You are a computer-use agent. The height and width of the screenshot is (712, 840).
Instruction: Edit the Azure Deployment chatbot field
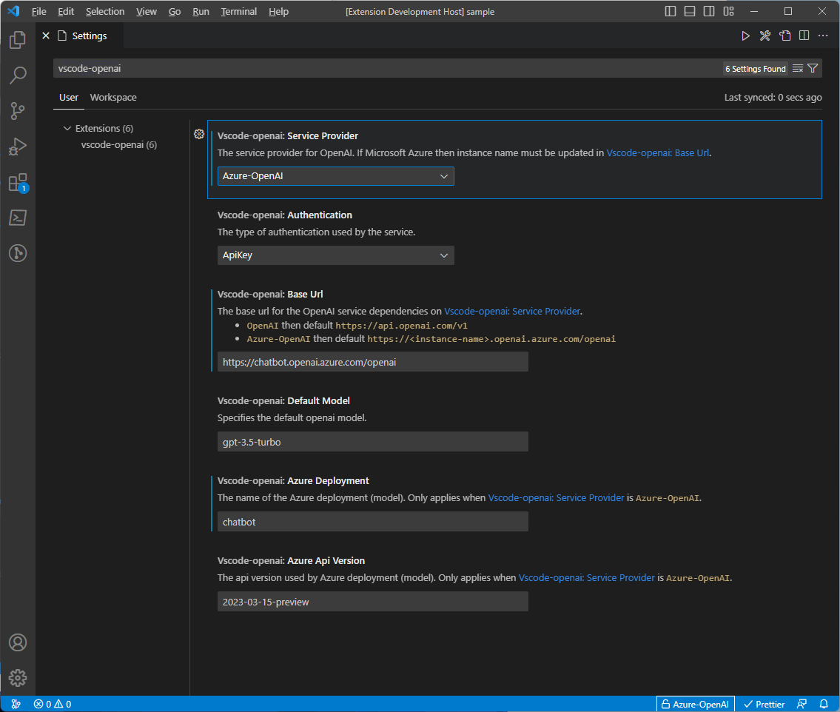(373, 522)
